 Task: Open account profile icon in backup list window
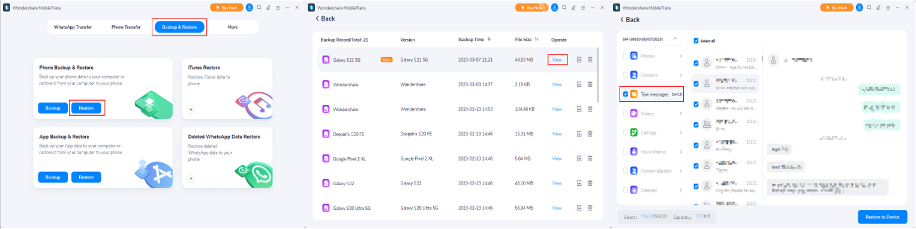point(555,8)
